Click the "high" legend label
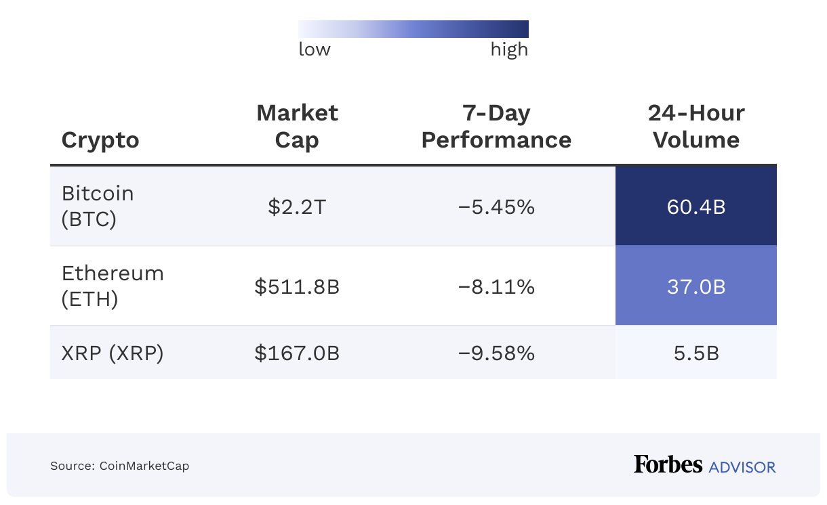827x505 pixels. click(x=509, y=49)
